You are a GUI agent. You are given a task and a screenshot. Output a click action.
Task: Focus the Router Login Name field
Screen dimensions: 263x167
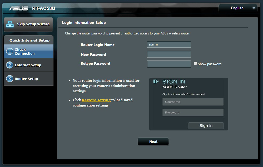point(169,44)
